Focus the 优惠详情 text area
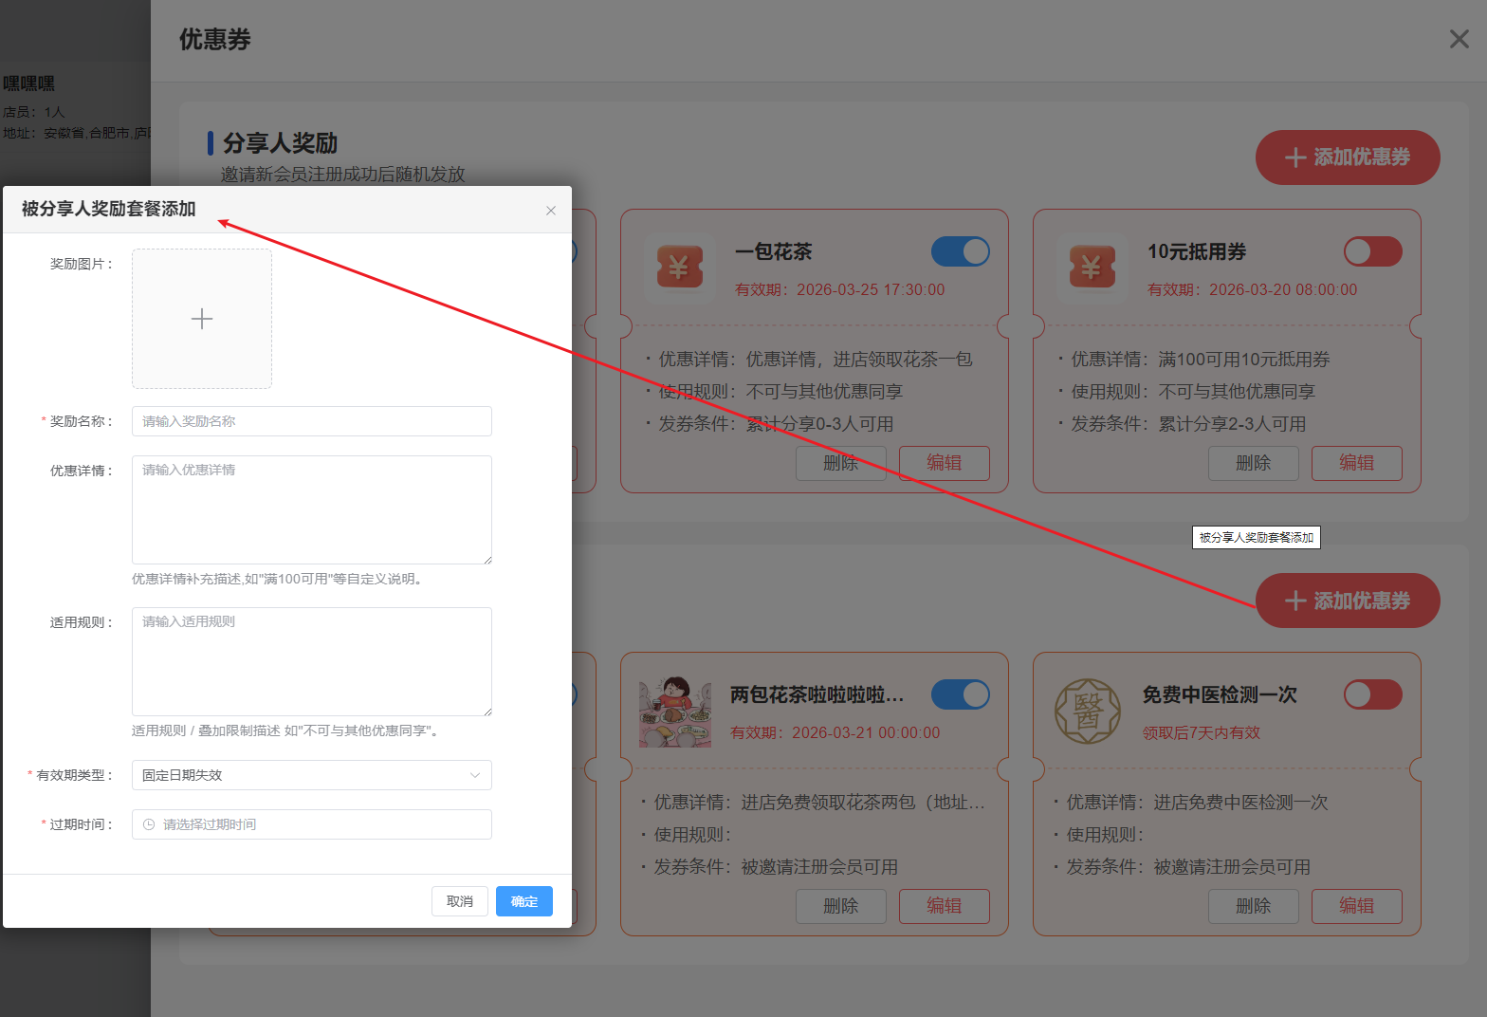 coord(312,510)
